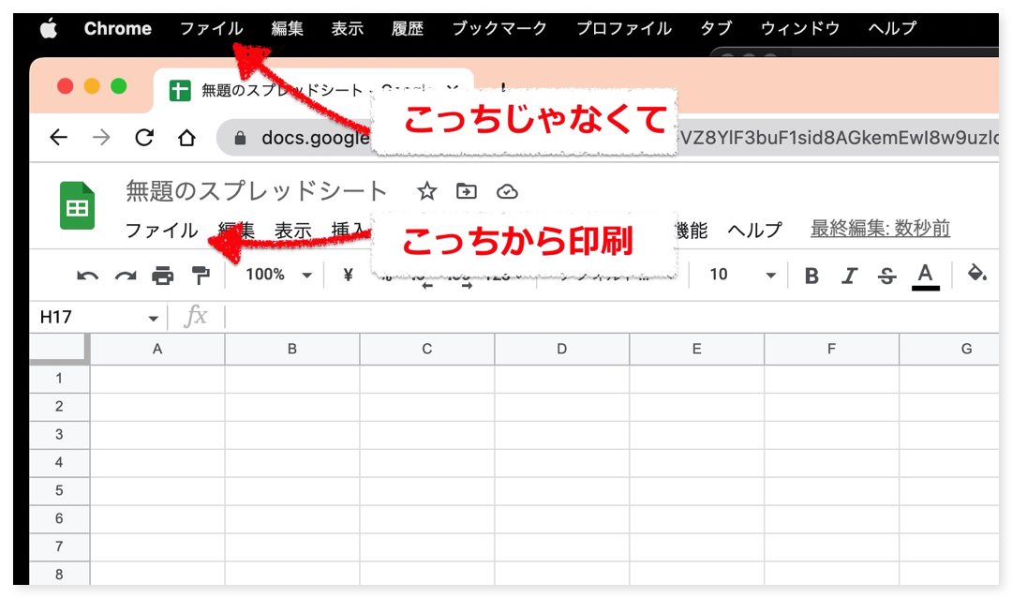
Task: Open the text color picker under the A
Action: pos(925,274)
